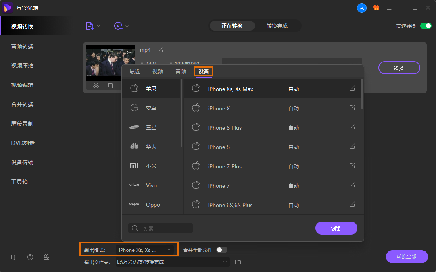The image size is (436, 272).
Task: Edit the iPhone 7 Plus preset settings
Action: point(352,166)
